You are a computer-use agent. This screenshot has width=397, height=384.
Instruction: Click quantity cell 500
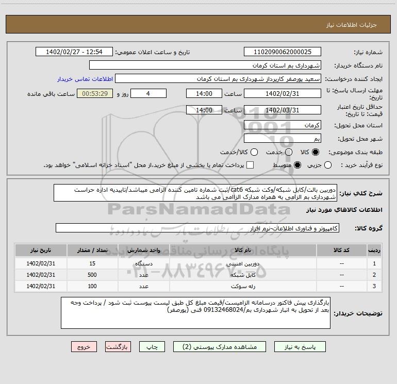pyautogui.click(x=92, y=275)
